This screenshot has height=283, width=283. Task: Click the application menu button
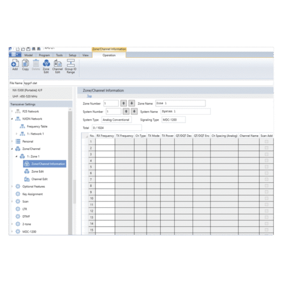coord(15,55)
